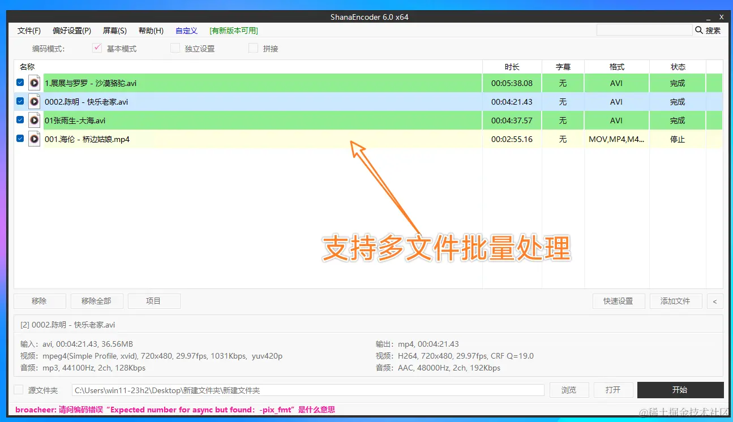Open 快速设置 quick settings
Image resolution: width=733 pixels, height=422 pixels.
click(x=619, y=302)
